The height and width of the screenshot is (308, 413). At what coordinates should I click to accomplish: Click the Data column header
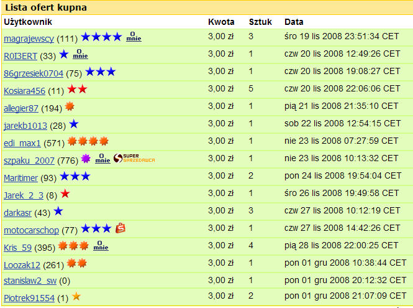(294, 22)
